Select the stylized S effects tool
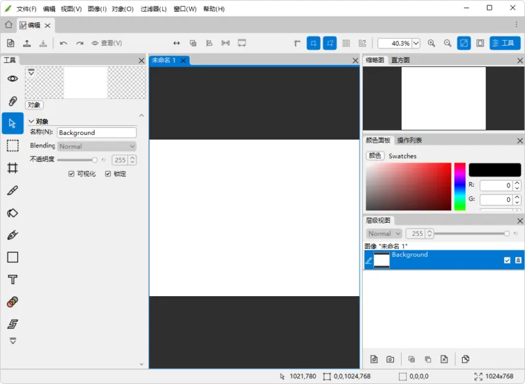525x384 pixels. pos(12,324)
